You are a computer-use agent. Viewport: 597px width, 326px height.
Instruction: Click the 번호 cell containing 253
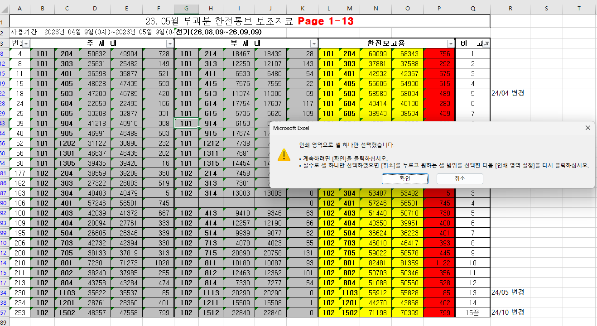(19, 312)
